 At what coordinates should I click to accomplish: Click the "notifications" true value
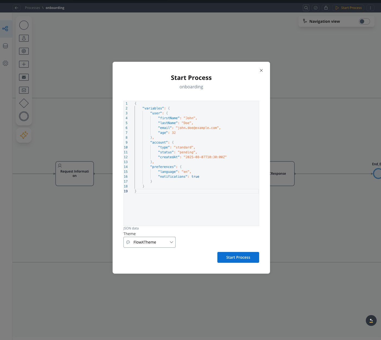(195, 177)
